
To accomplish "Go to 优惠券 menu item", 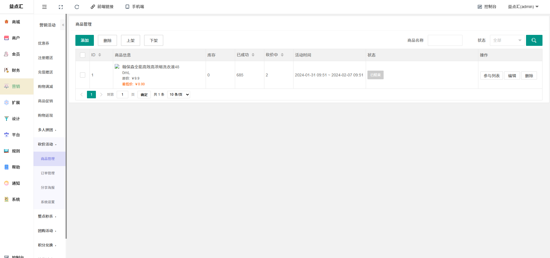I will point(44,43).
